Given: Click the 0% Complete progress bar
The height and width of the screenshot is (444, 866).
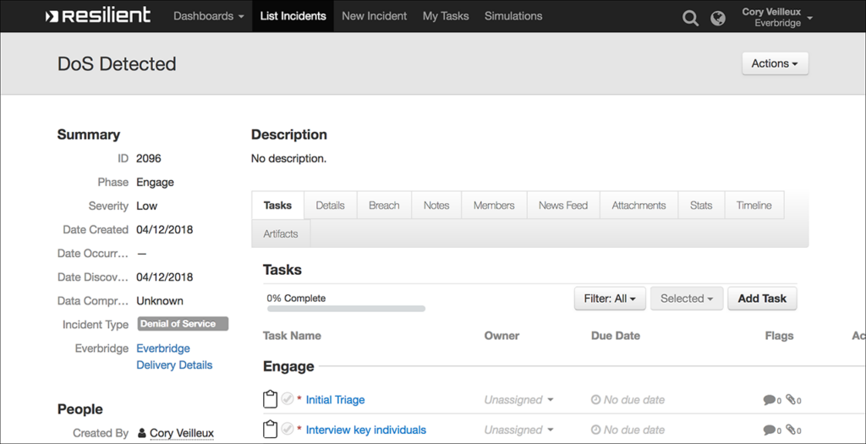Looking at the screenshot, I should coord(346,309).
